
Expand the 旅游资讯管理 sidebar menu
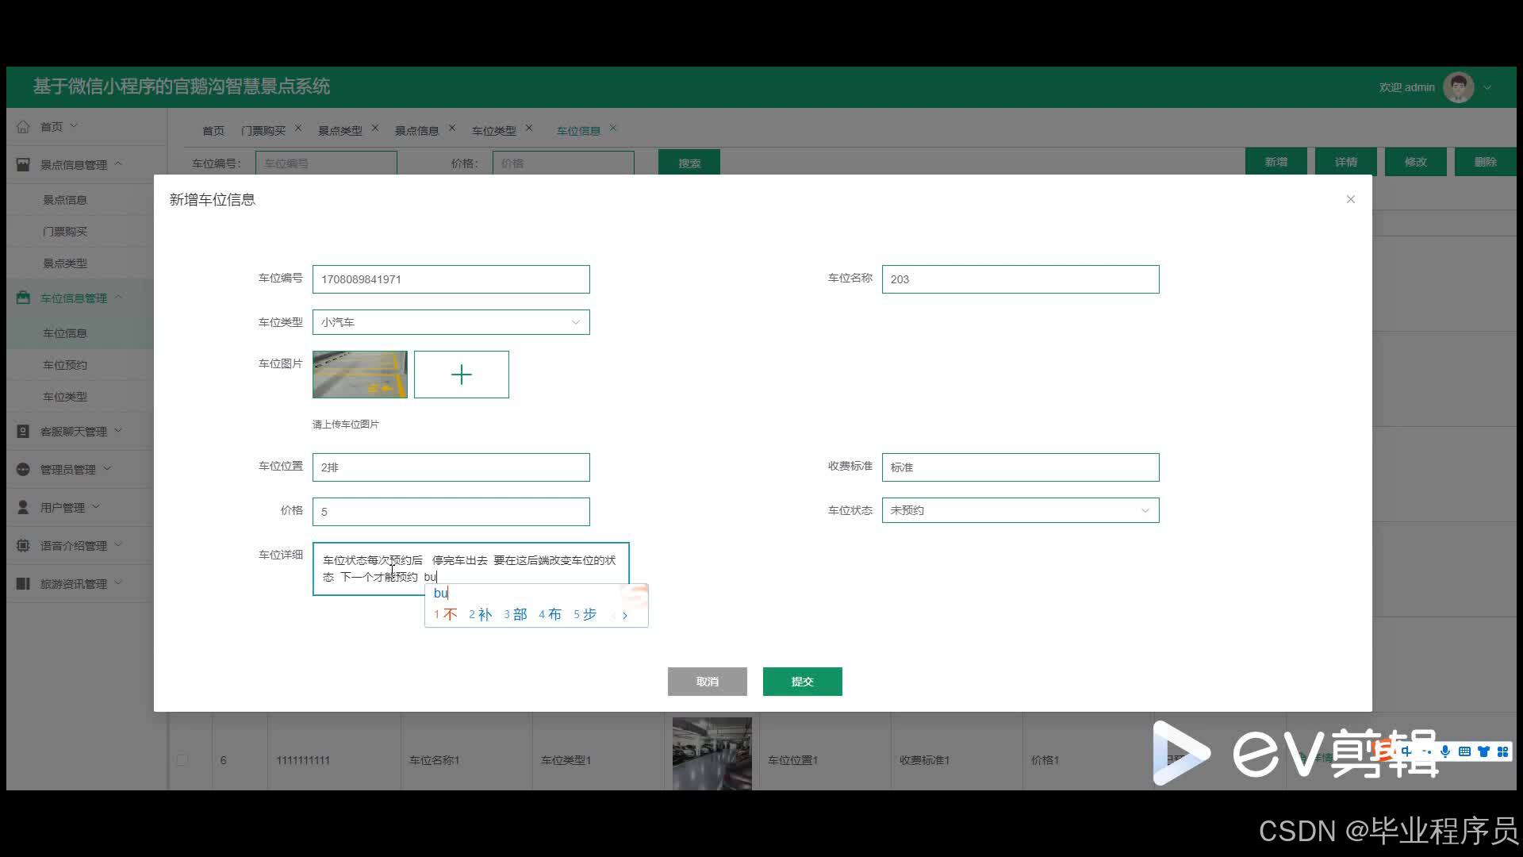[x=74, y=583]
